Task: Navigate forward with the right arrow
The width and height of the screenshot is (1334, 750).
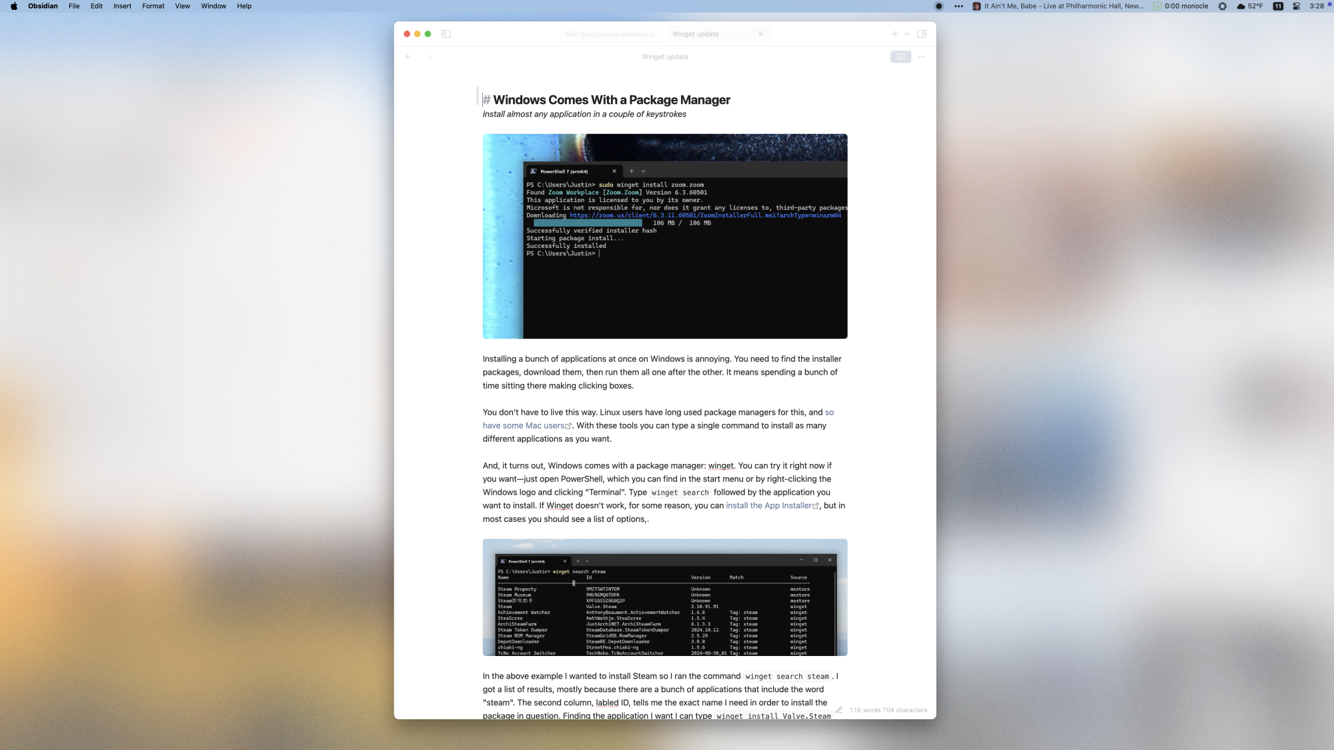Action: tap(430, 57)
